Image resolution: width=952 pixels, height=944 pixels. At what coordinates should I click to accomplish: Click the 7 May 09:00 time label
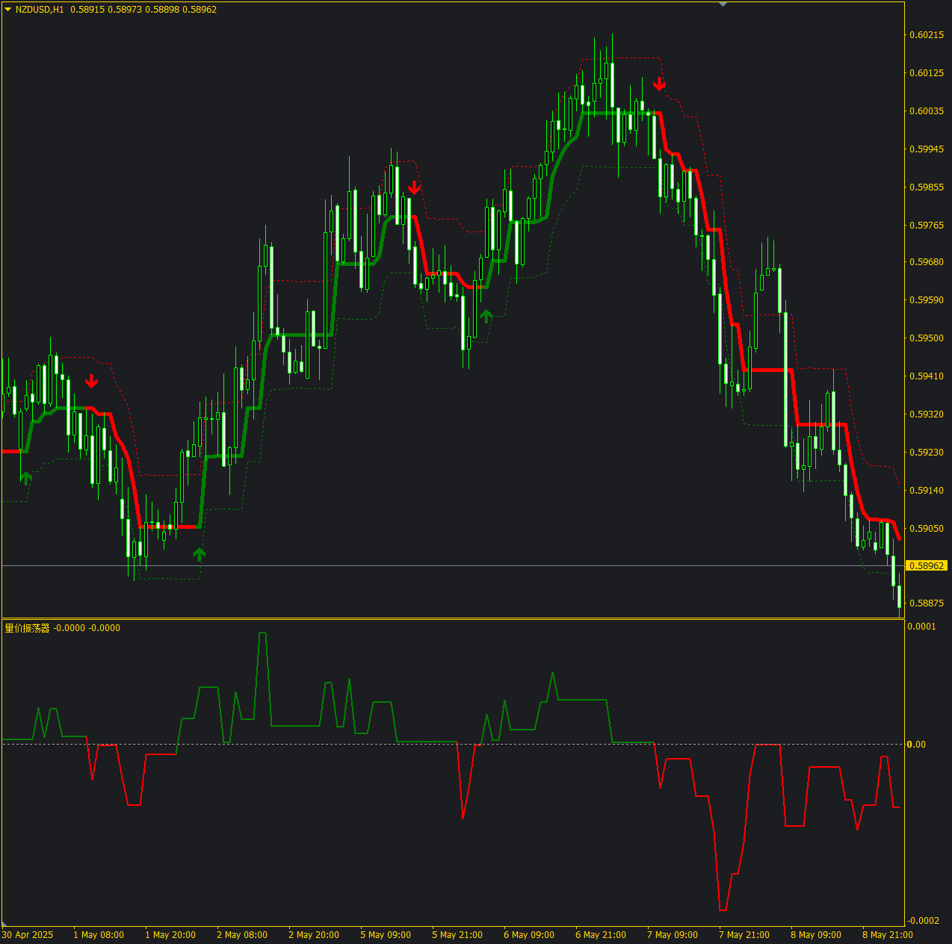click(673, 934)
